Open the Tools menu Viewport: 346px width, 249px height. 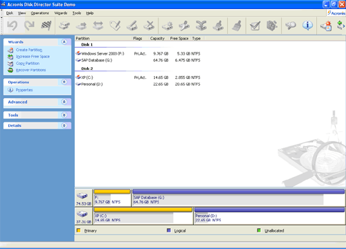tap(77, 13)
